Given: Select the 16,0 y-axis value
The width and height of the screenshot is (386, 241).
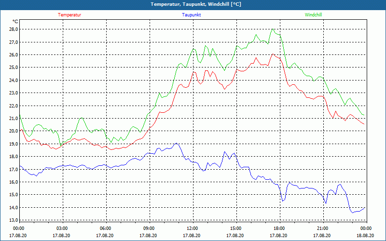Looking at the screenshot, I should 14,182.
